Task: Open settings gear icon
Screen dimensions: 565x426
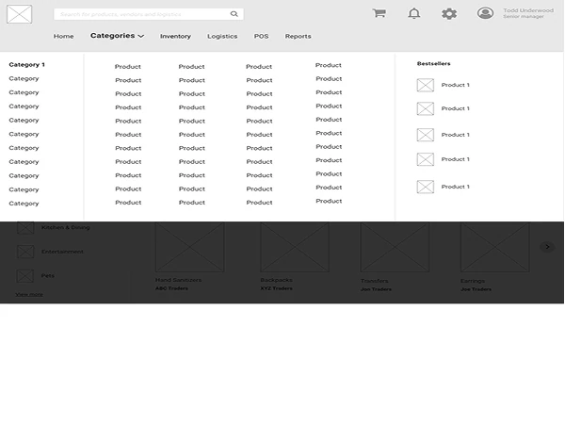Action: [x=449, y=14]
